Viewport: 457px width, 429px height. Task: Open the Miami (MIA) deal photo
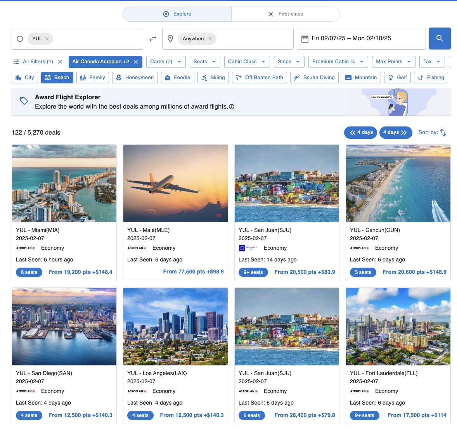coord(64,183)
